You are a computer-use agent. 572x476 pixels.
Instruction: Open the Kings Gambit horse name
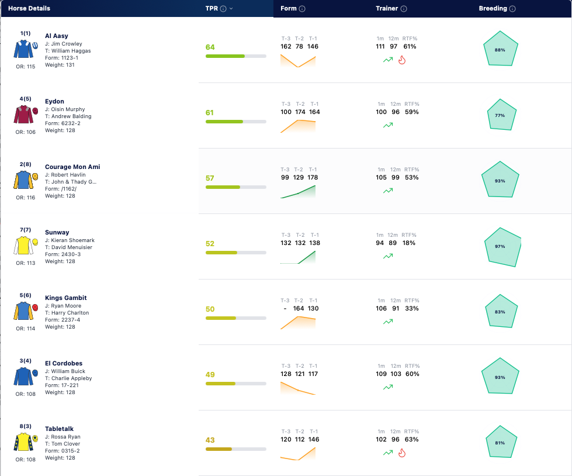click(x=65, y=298)
